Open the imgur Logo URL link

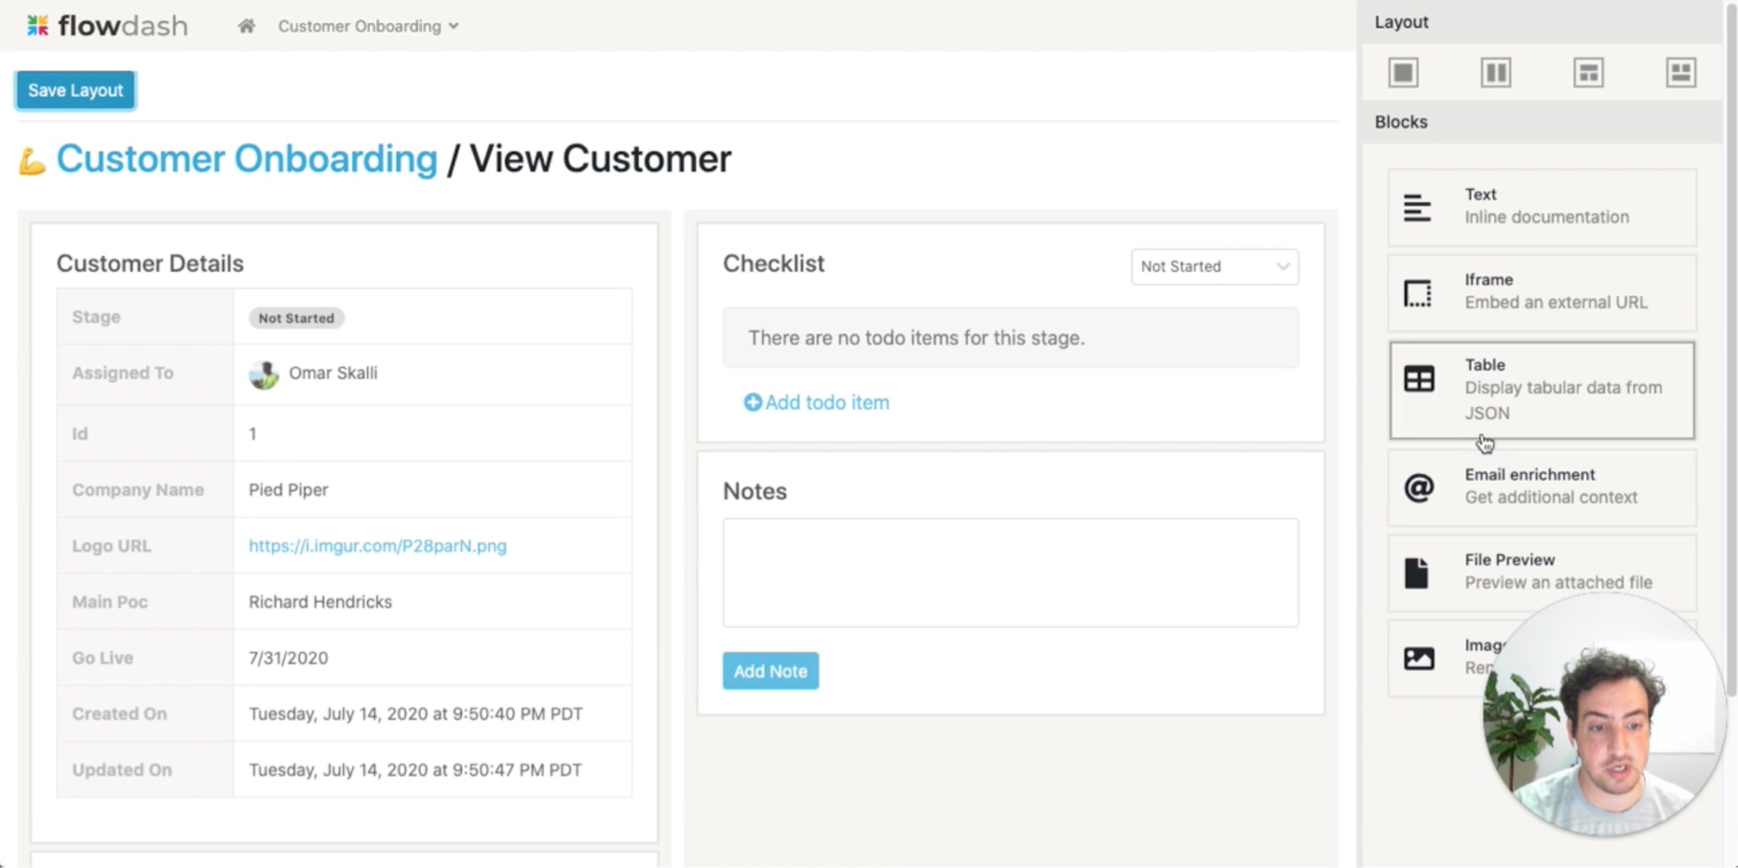[x=377, y=546]
